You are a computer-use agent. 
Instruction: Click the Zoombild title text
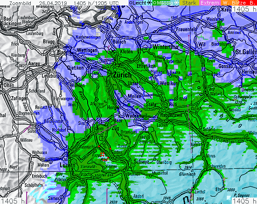(x=20, y=3)
